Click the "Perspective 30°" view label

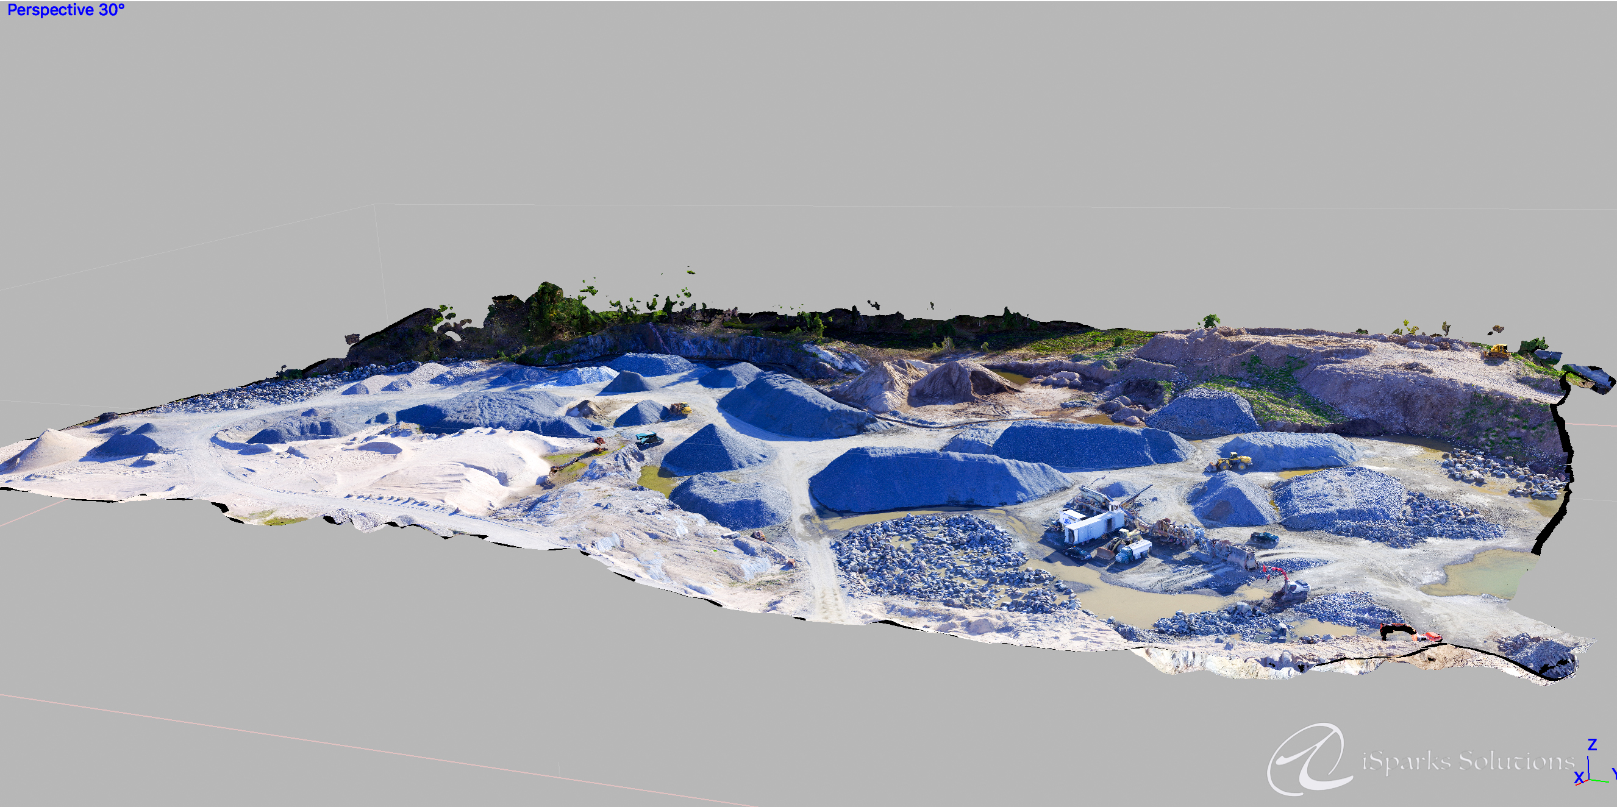click(x=66, y=10)
